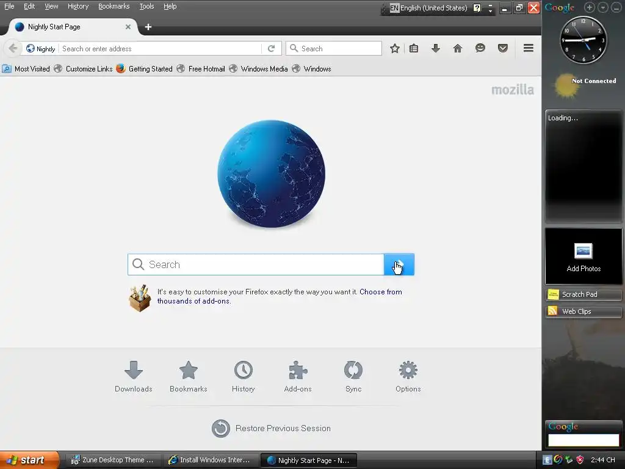Click the sidebar add gadget plus button
This screenshot has height=469, width=625.
tap(590, 7)
